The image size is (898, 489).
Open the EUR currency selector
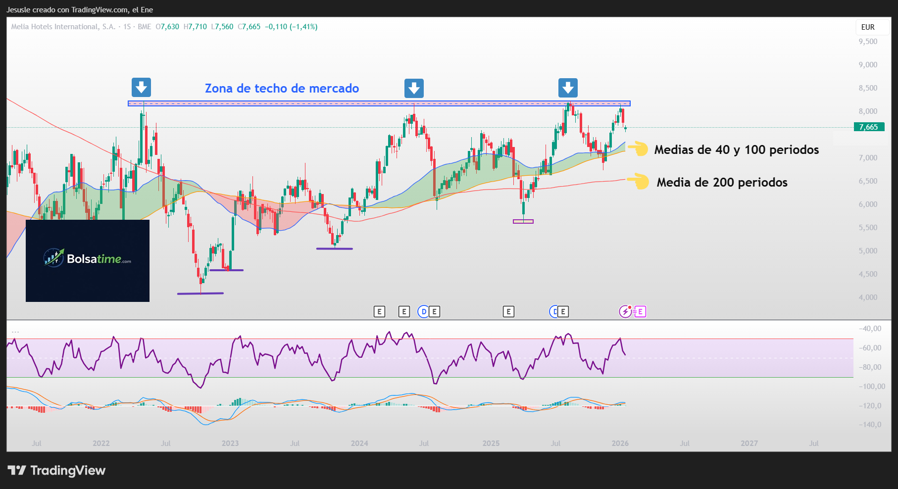(x=868, y=27)
